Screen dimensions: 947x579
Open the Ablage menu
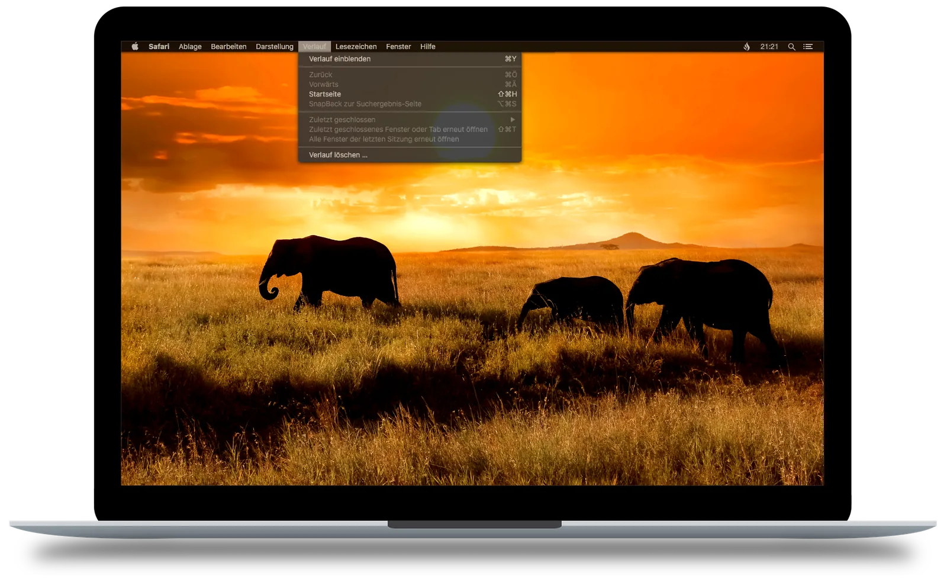pyautogui.click(x=190, y=46)
